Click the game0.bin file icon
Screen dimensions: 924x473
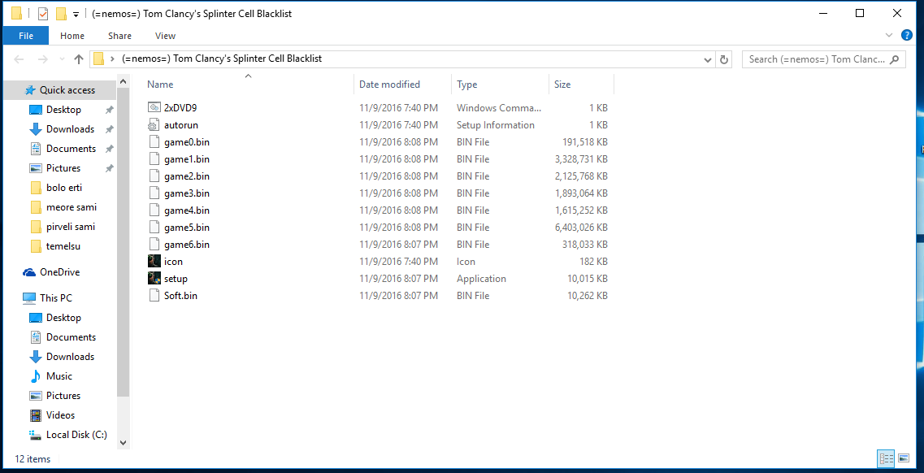pyautogui.click(x=154, y=142)
